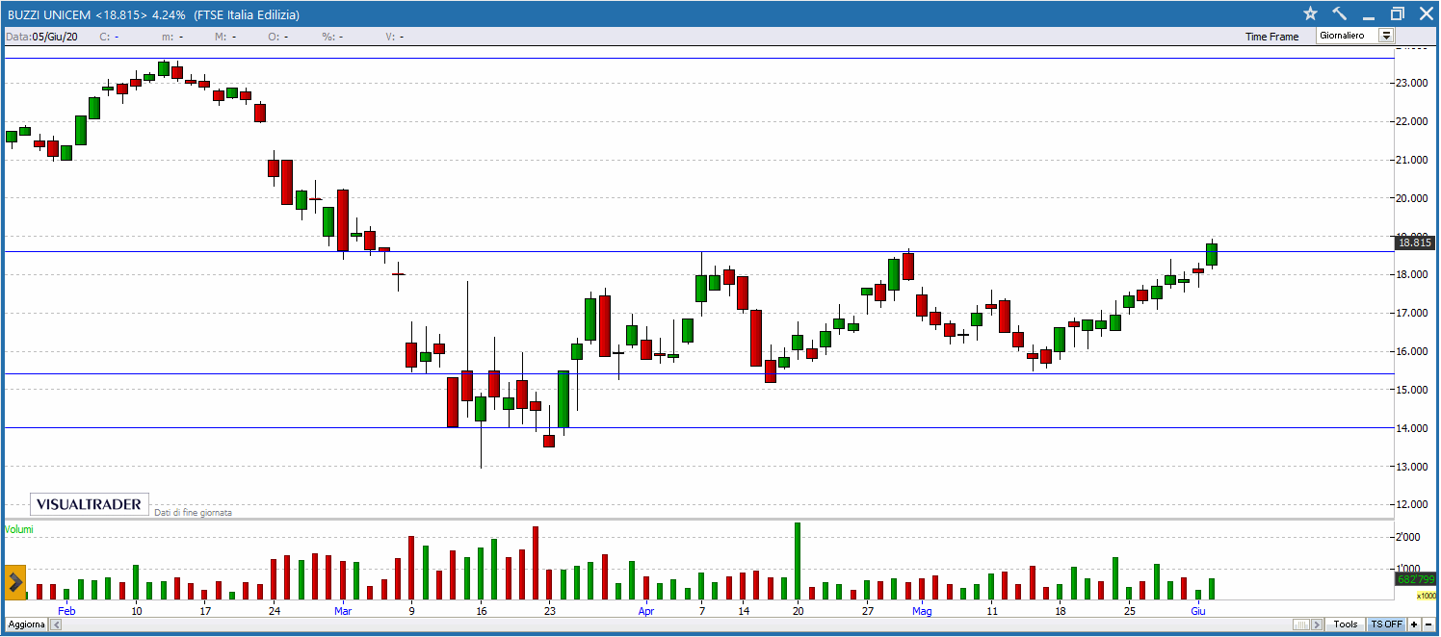Click the 682799 volume value label
Image resolution: width=1441 pixels, height=637 pixels.
1416,579
